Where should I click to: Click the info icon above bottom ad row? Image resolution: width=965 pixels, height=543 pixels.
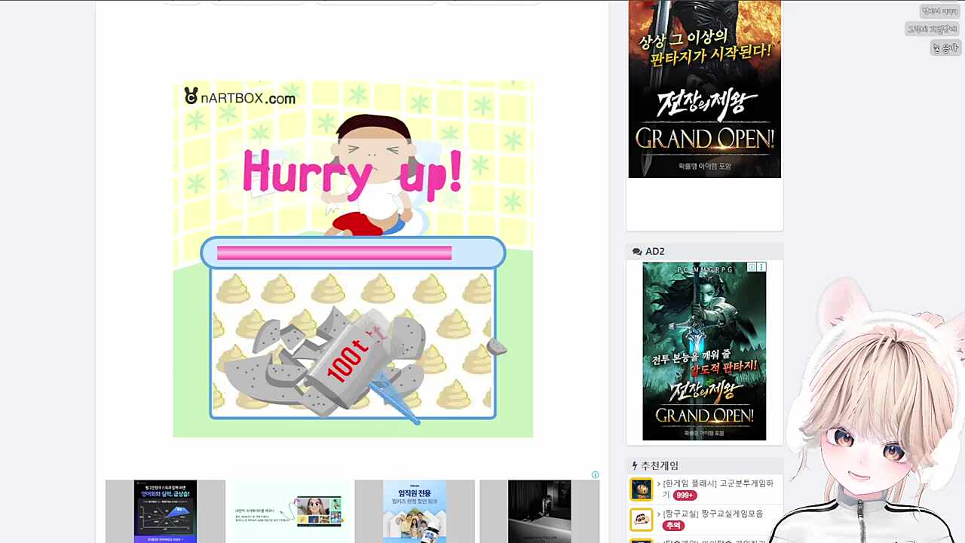[x=595, y=475]
